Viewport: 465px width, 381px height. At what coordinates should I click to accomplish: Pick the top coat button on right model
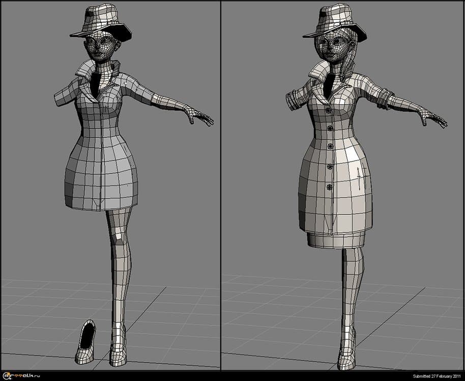[x=329, y=110]
